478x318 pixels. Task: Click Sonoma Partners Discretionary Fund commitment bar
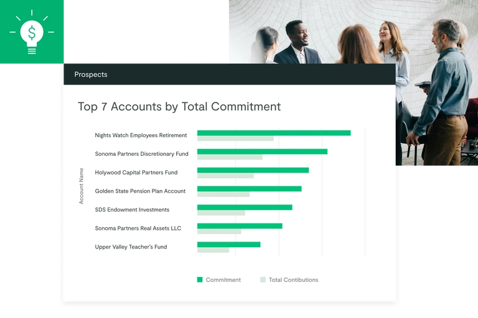point(262,152)
